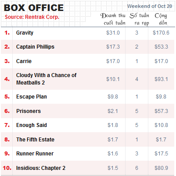Click the BOX OFFICE heading
This screenshot has height=176, width=176.
pos(34,8)
